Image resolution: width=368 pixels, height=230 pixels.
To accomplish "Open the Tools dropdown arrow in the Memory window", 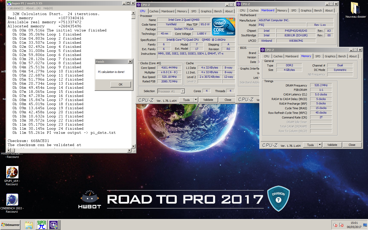I will click(320, 145).
